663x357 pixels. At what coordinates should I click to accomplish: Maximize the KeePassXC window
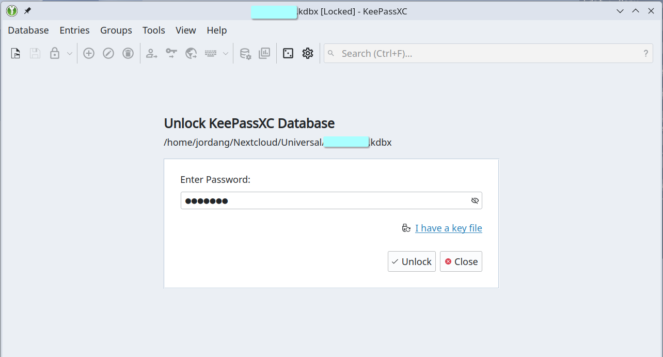pyautogui.click(x=636, y=11)
